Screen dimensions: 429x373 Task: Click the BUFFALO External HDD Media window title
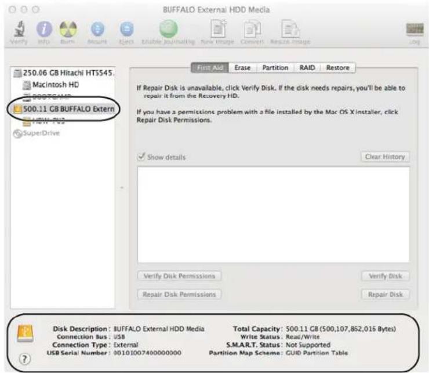[216, 10]
